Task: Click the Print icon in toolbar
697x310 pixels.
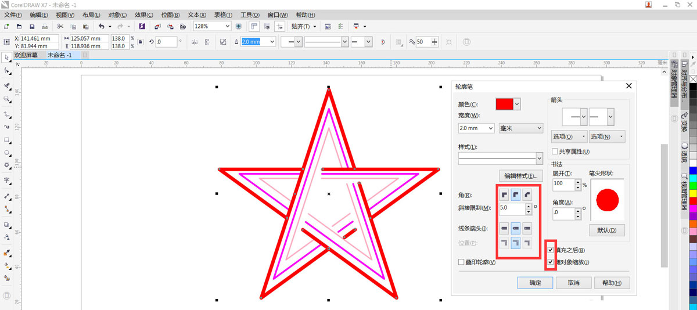Action: point(45,27)
